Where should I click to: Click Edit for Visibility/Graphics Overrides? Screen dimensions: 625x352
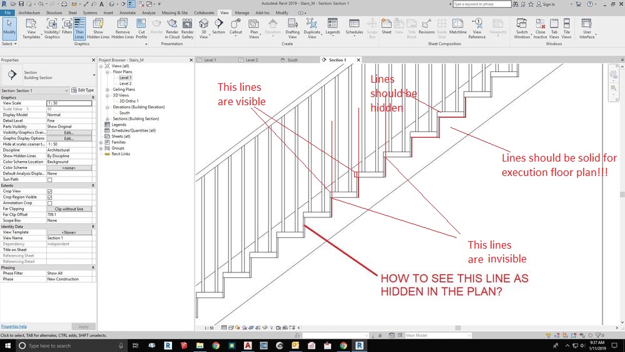pos(69,133)
